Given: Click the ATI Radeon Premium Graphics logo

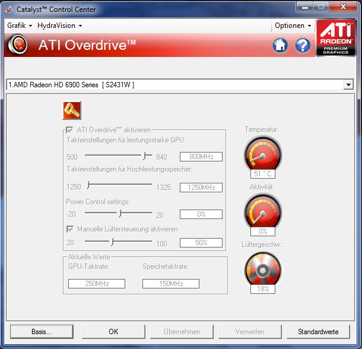Looking at the screenshot, I should (x=336, y=38).
